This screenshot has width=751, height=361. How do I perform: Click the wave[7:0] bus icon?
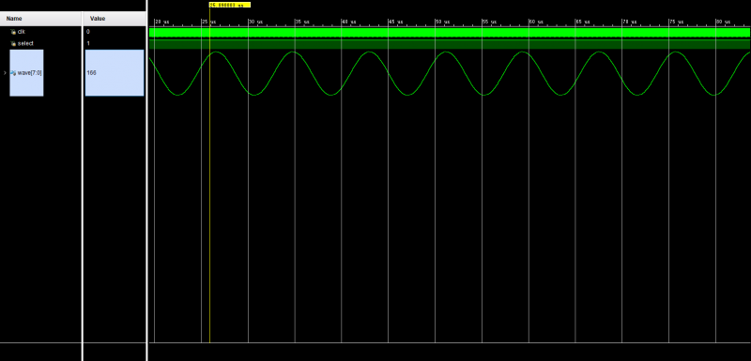(13, 73)
